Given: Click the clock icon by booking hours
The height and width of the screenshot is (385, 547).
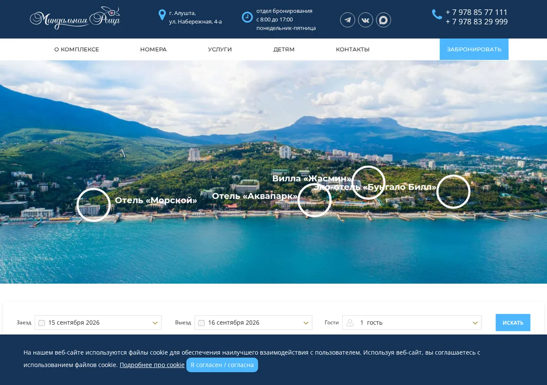Looking at the screenshot, I should (247, 17).
